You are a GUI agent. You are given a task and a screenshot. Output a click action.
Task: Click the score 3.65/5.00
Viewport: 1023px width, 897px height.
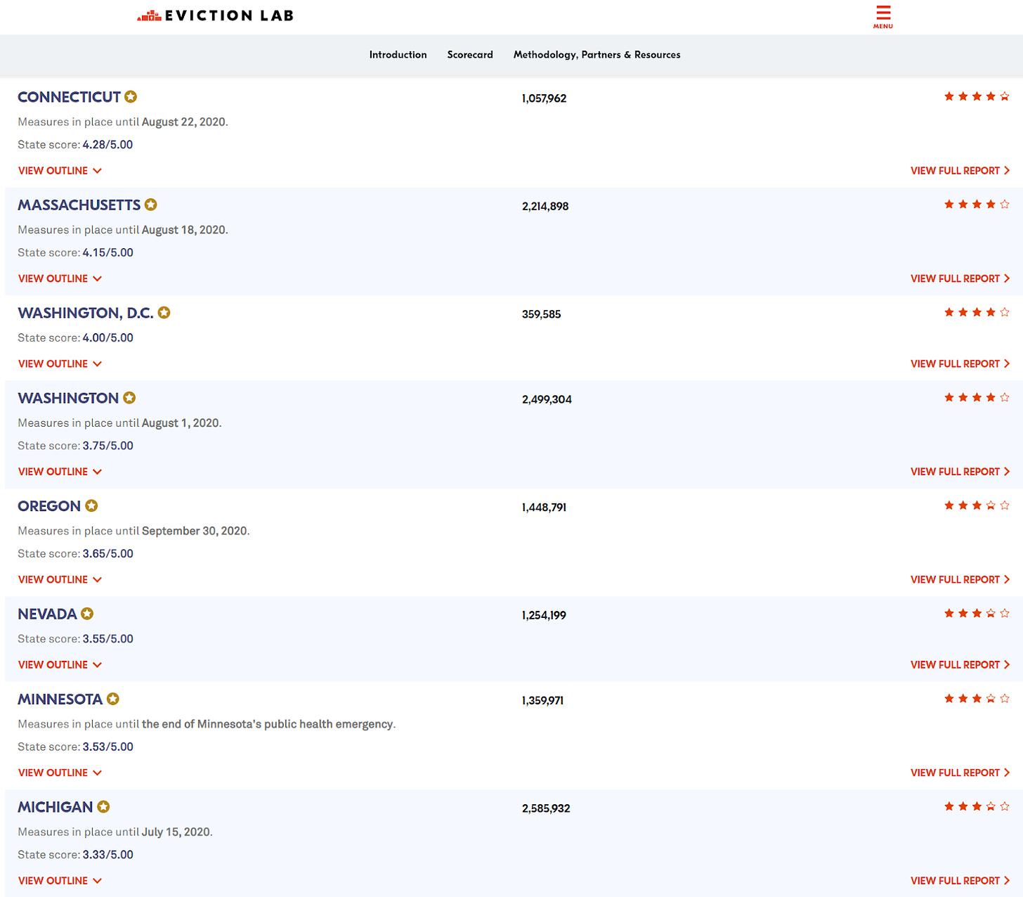click(107, 553)
